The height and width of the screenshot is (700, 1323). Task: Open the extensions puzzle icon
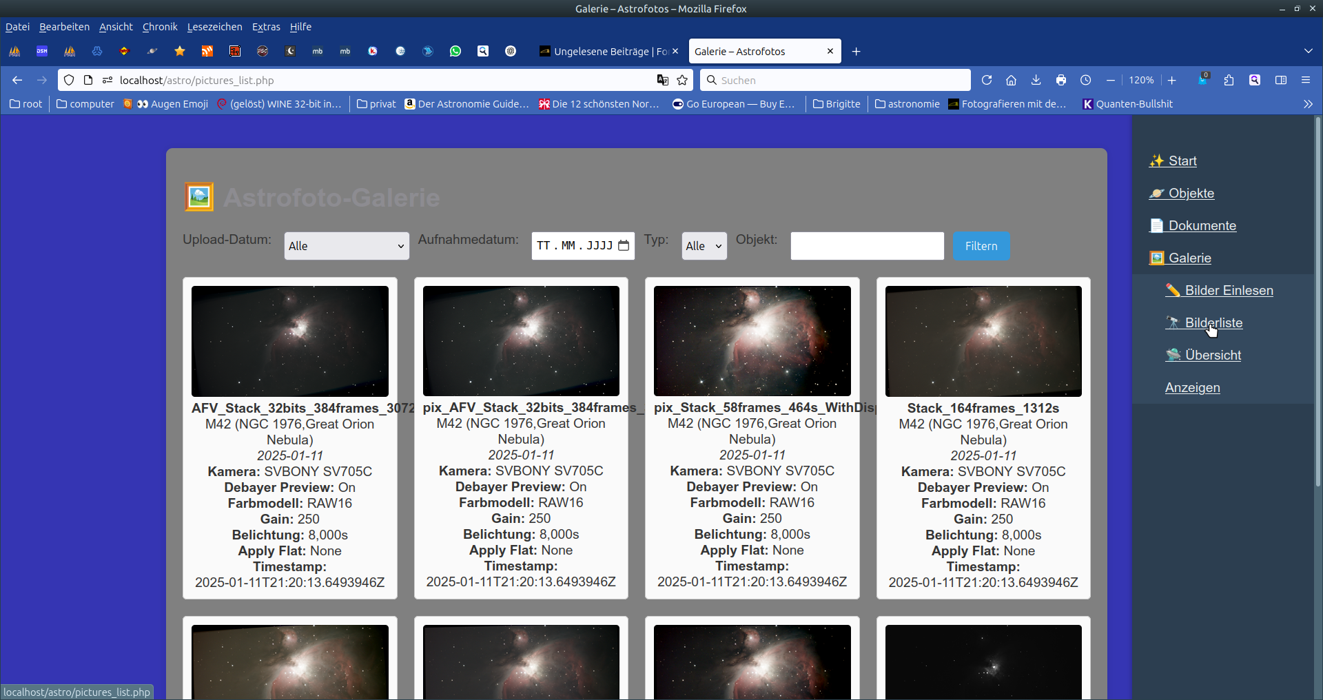[x=1229, y=80]
